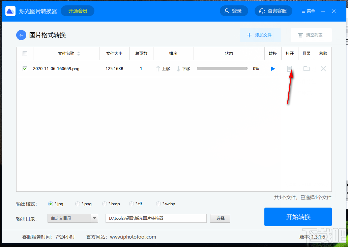Click the back arrow beside 图片格式转换

pyautogui.click(x=21, y=35)
